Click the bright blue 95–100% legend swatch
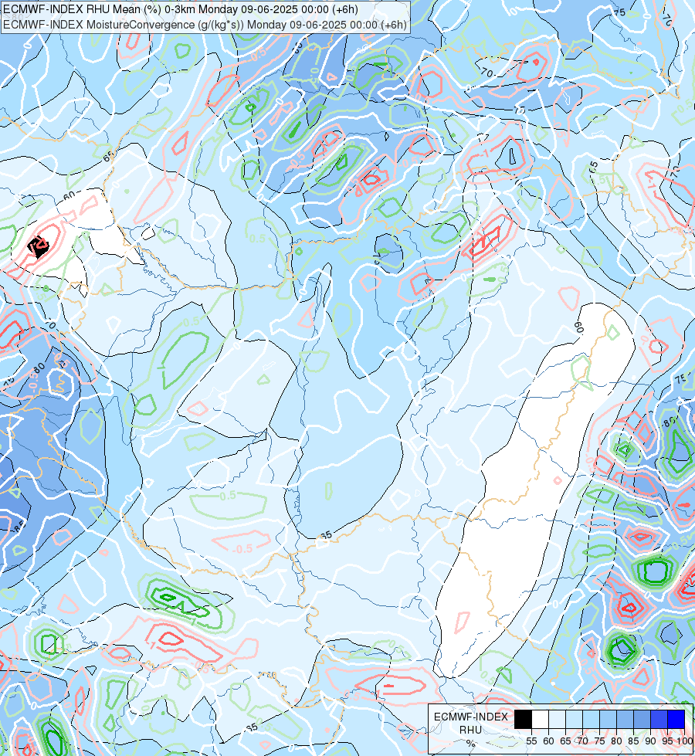Image resolution: width=695 pixels, height=756 pixels. 676,720
